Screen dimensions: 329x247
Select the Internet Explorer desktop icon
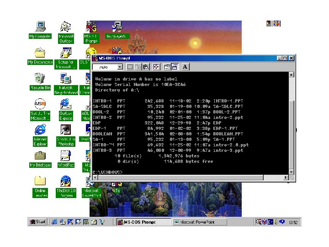click(x=40, y=135)
